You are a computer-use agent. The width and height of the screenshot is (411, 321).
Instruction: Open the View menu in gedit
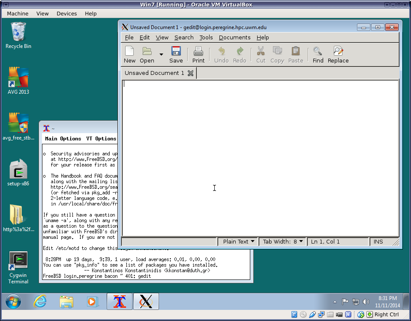tap(162, 37)
